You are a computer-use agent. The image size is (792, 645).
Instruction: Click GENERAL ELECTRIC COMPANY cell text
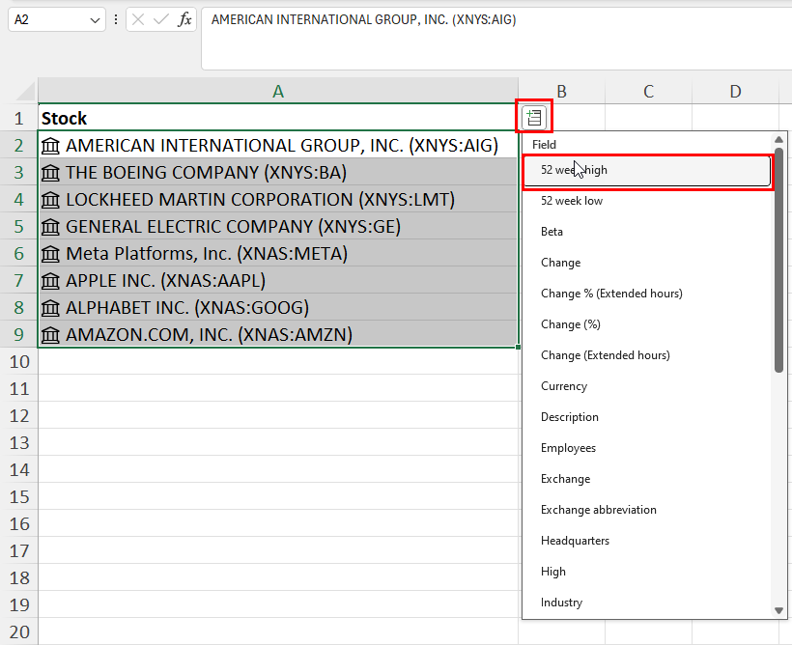pyautogui.click(x=233, y=227)
